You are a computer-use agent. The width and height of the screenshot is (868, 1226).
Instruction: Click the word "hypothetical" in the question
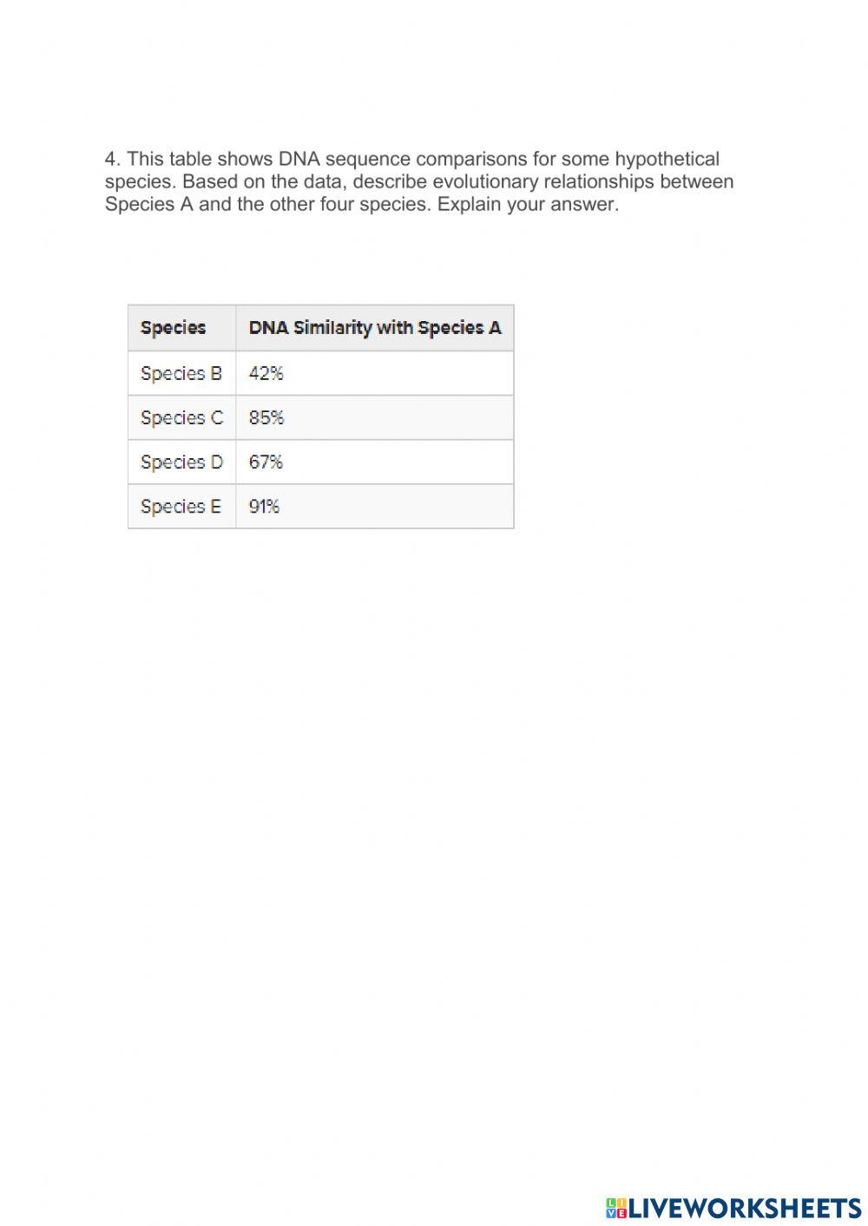click(667, 160)
